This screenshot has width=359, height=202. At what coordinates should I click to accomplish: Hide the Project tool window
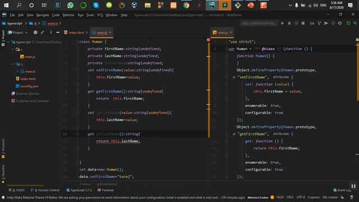pos(58,33)
